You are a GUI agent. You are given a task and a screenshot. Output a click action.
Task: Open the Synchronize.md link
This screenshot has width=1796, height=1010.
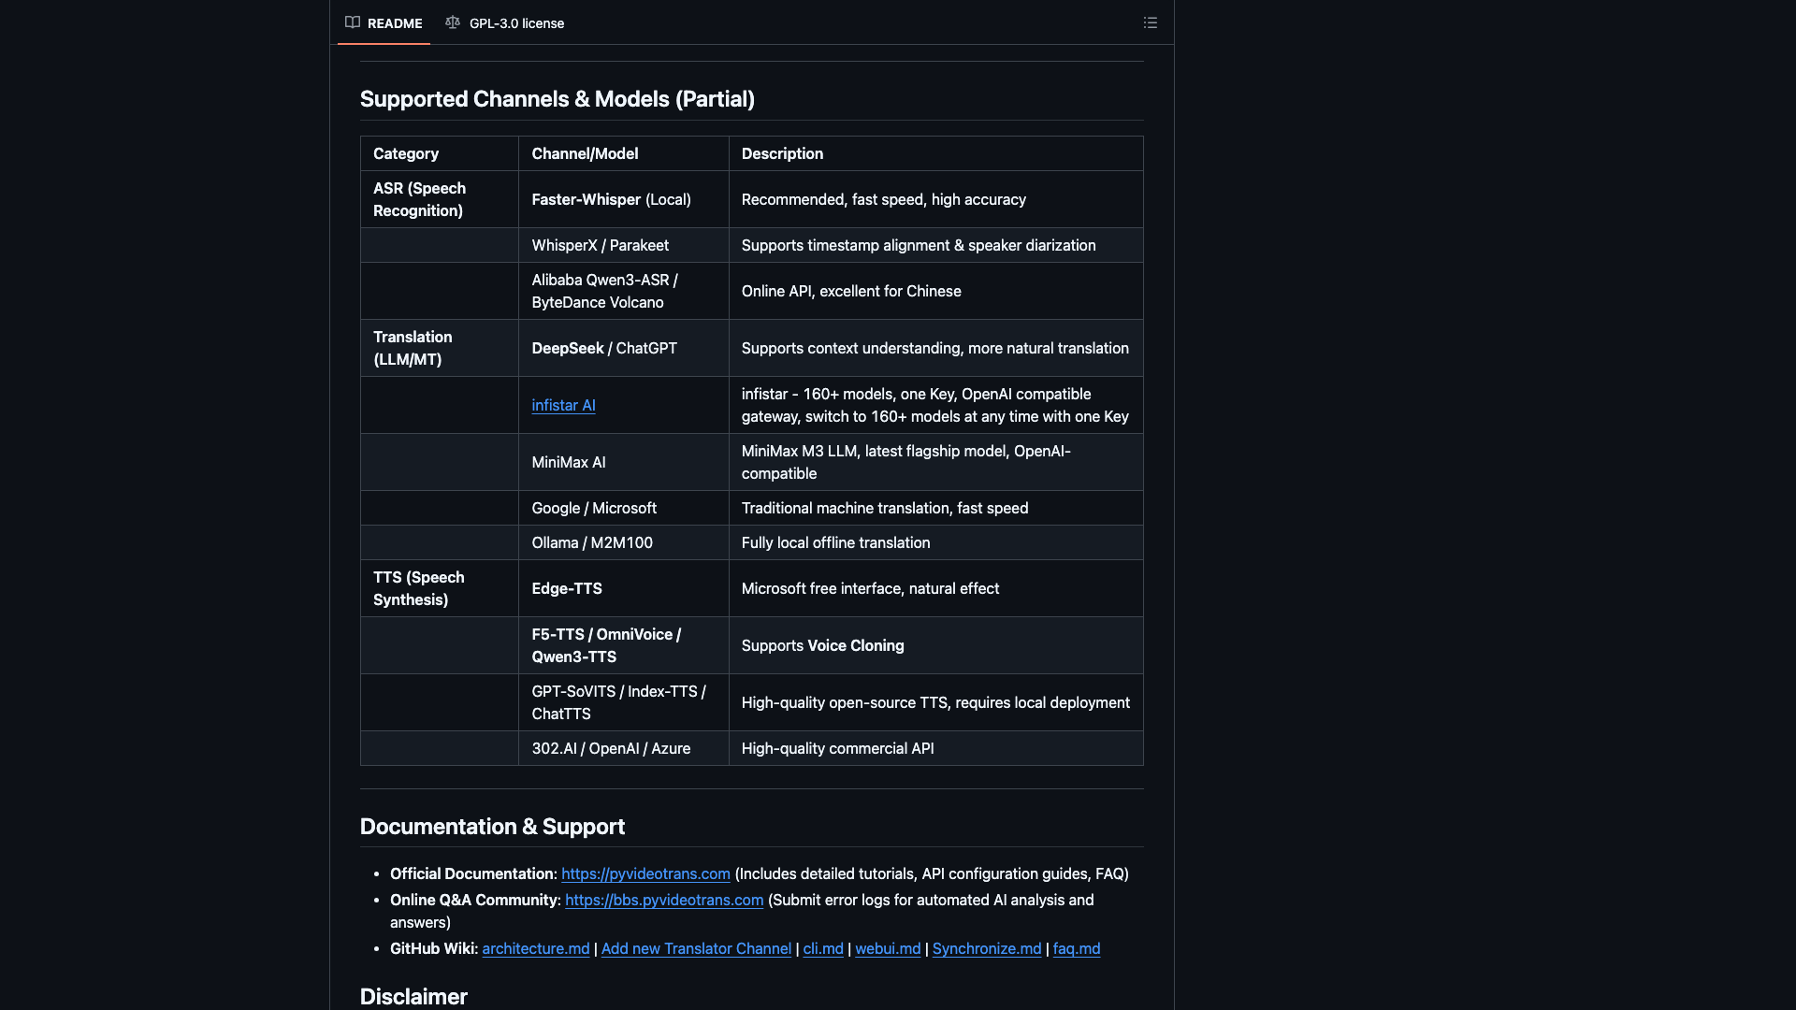click(987, 948)
